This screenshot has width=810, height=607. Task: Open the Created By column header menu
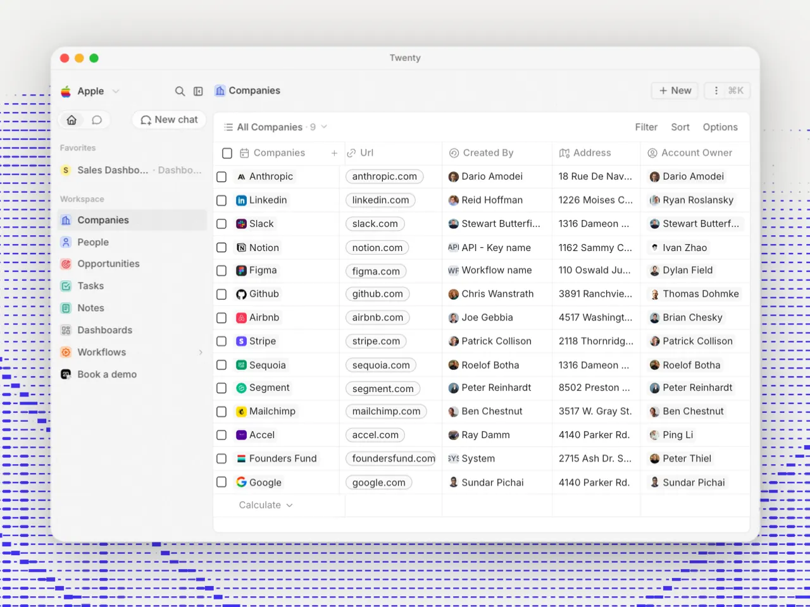(497, 153)
